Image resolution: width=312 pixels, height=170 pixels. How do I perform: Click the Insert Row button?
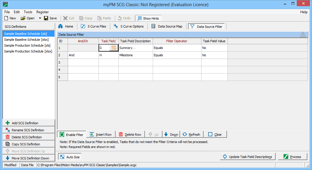click(101, 135)
